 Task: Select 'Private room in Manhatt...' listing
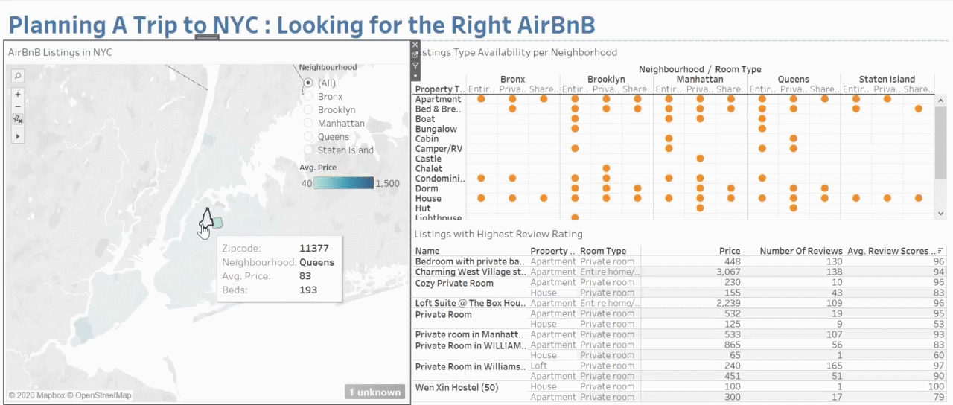click(471, 334)
